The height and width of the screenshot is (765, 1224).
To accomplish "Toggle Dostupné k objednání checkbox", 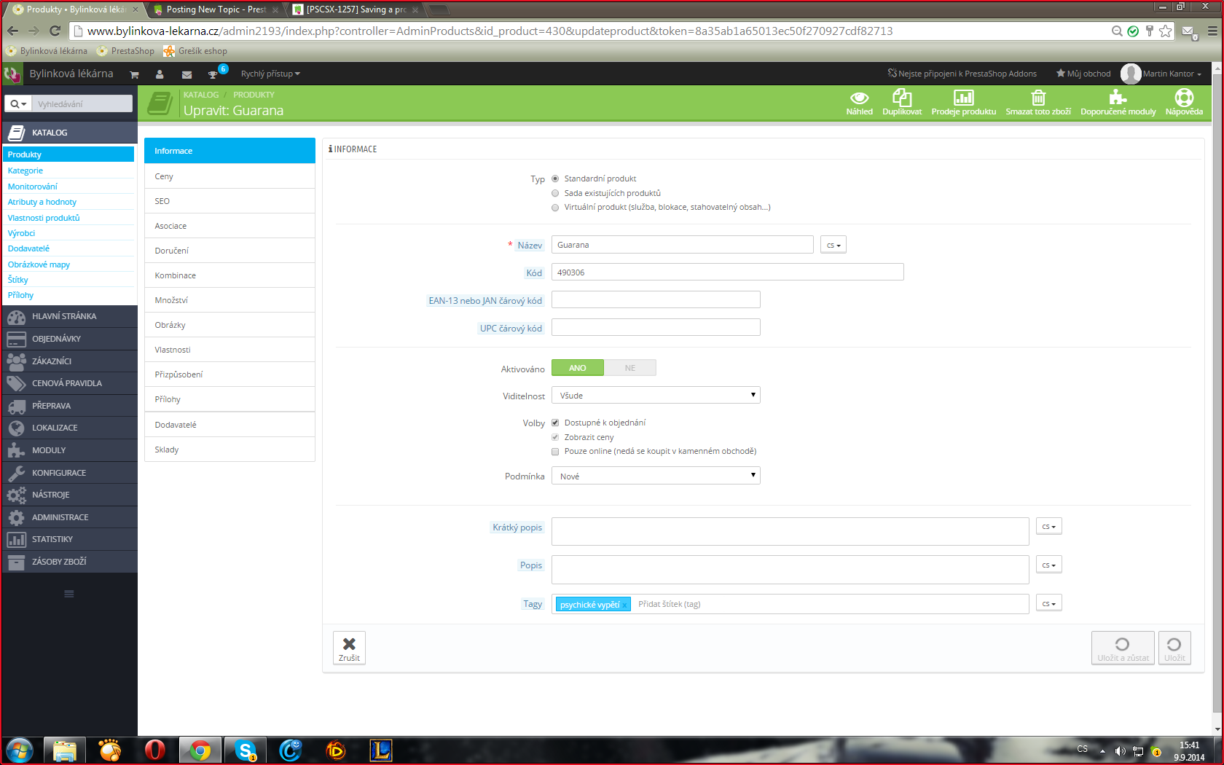I will [x=555, y=423].
